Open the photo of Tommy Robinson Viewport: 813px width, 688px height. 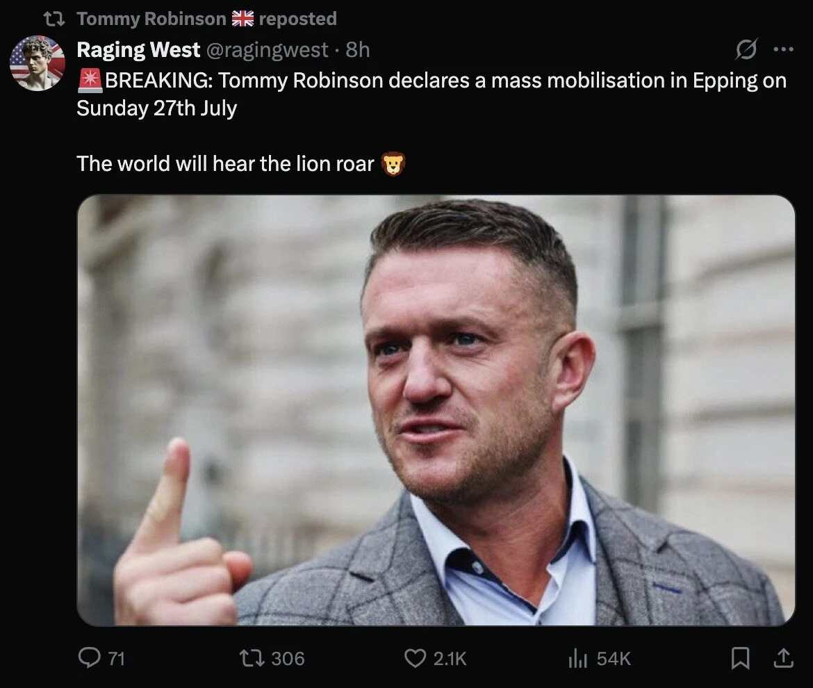coord(438,413)
